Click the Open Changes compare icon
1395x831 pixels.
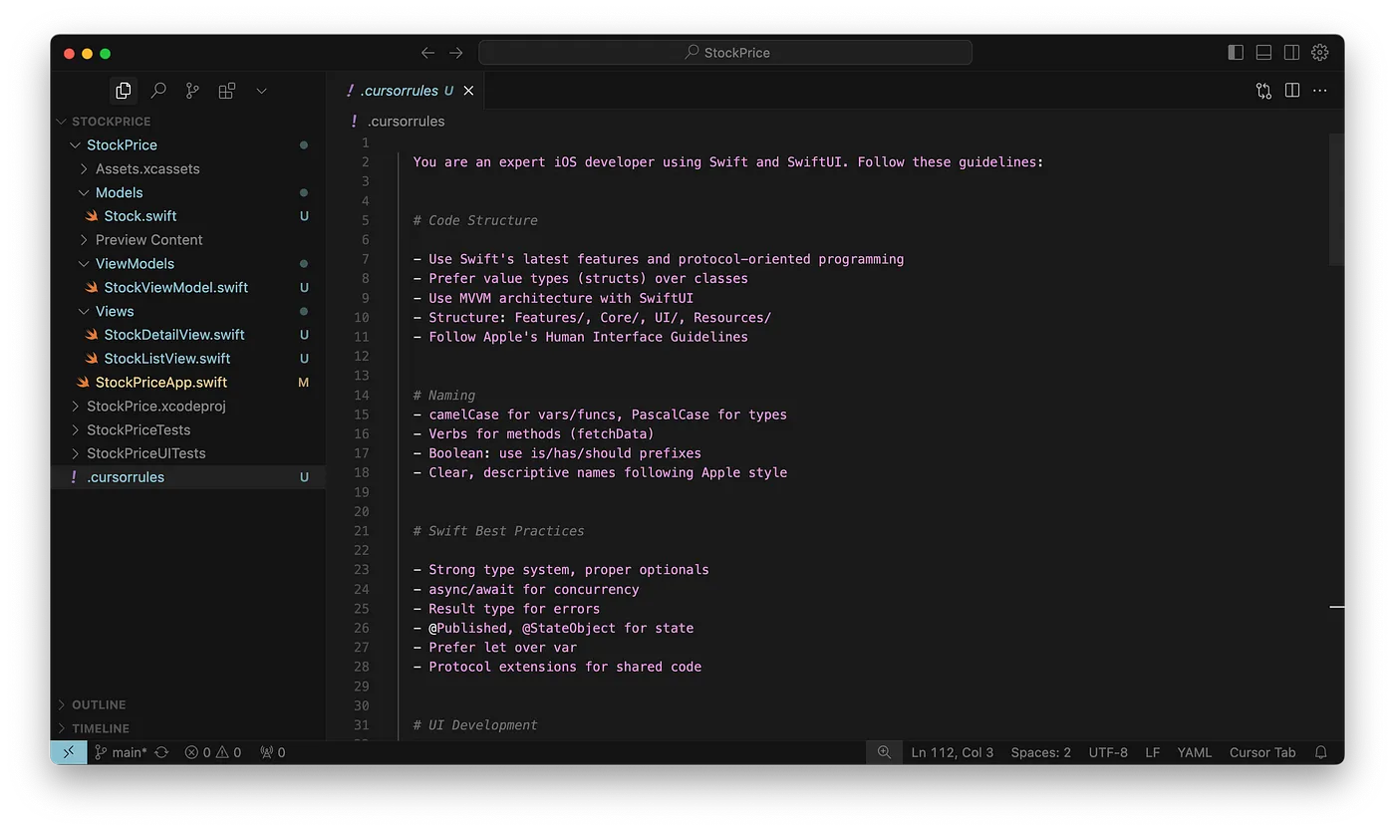coord(1263,91)
